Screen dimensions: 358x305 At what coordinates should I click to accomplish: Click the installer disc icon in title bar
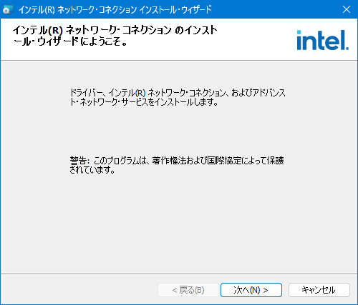tap(7, 10)
